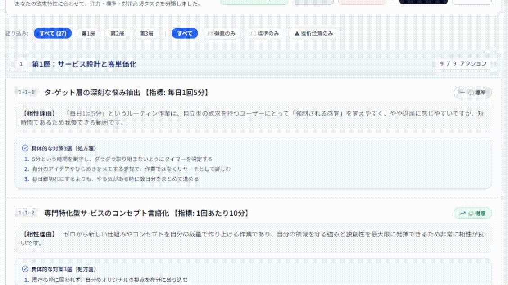The width and height of the screenshot is (508, 285).
Task: Click the number 1 badge of 第1層 header
Action: [x=21, y=64]
